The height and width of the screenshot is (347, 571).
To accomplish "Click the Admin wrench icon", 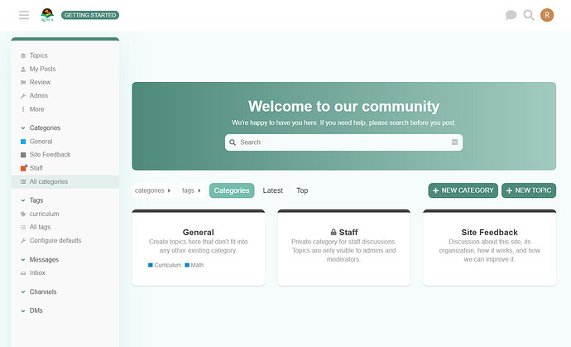I will coord(23,96).
